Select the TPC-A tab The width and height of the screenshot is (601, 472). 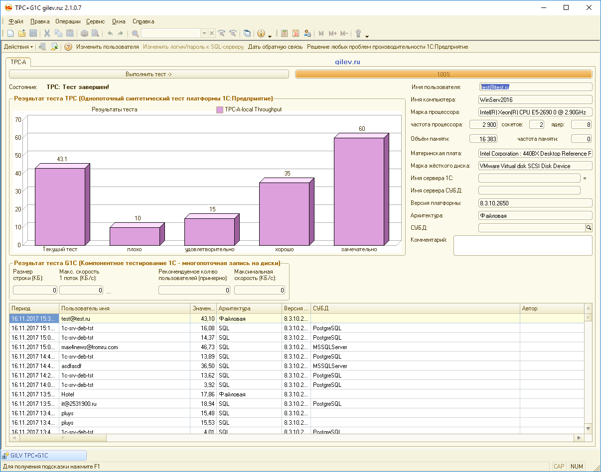click(x=18, y=62)
